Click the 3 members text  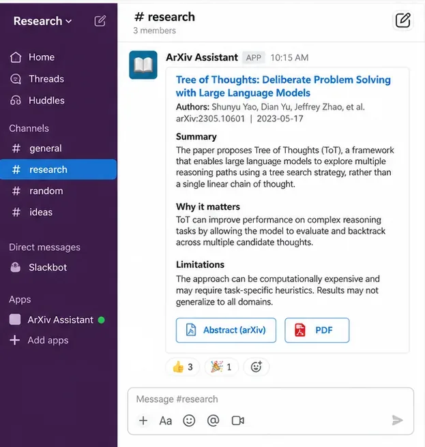[x=154, y=31]
